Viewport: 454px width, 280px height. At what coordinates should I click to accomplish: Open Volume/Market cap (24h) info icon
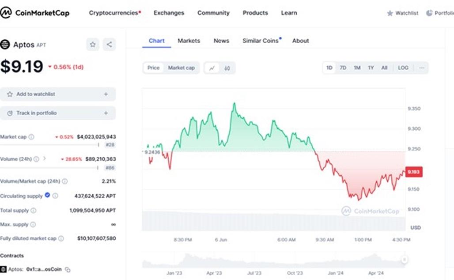(65, 181)
